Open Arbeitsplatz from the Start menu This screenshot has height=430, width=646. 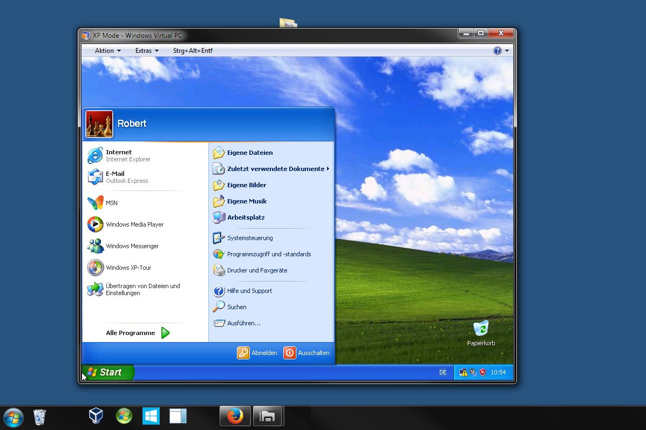(246, 217)
